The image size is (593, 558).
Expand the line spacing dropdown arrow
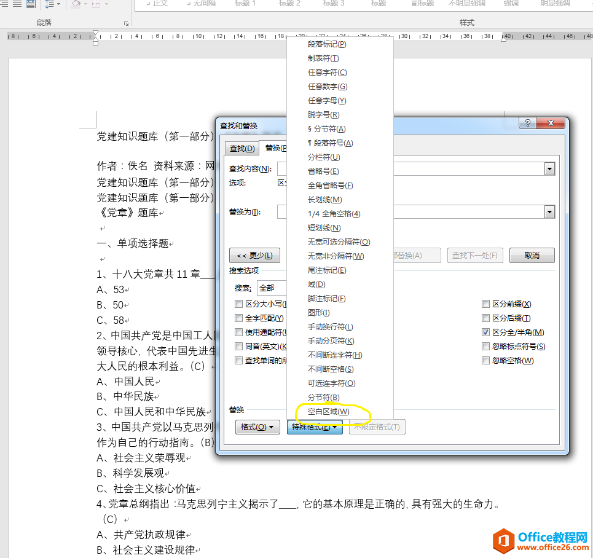click(58, 4)
